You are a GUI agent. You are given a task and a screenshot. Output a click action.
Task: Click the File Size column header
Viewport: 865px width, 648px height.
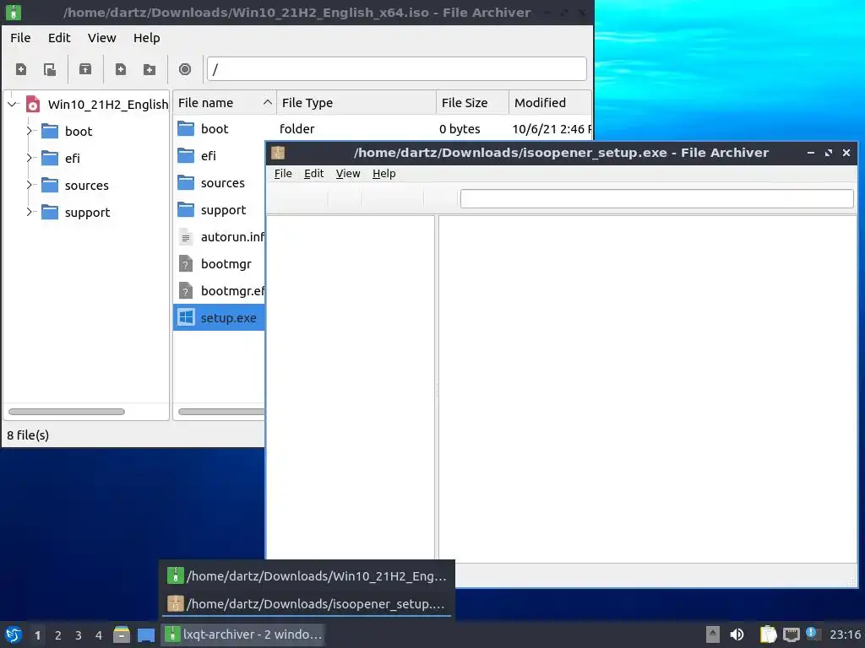click(472, 102)
